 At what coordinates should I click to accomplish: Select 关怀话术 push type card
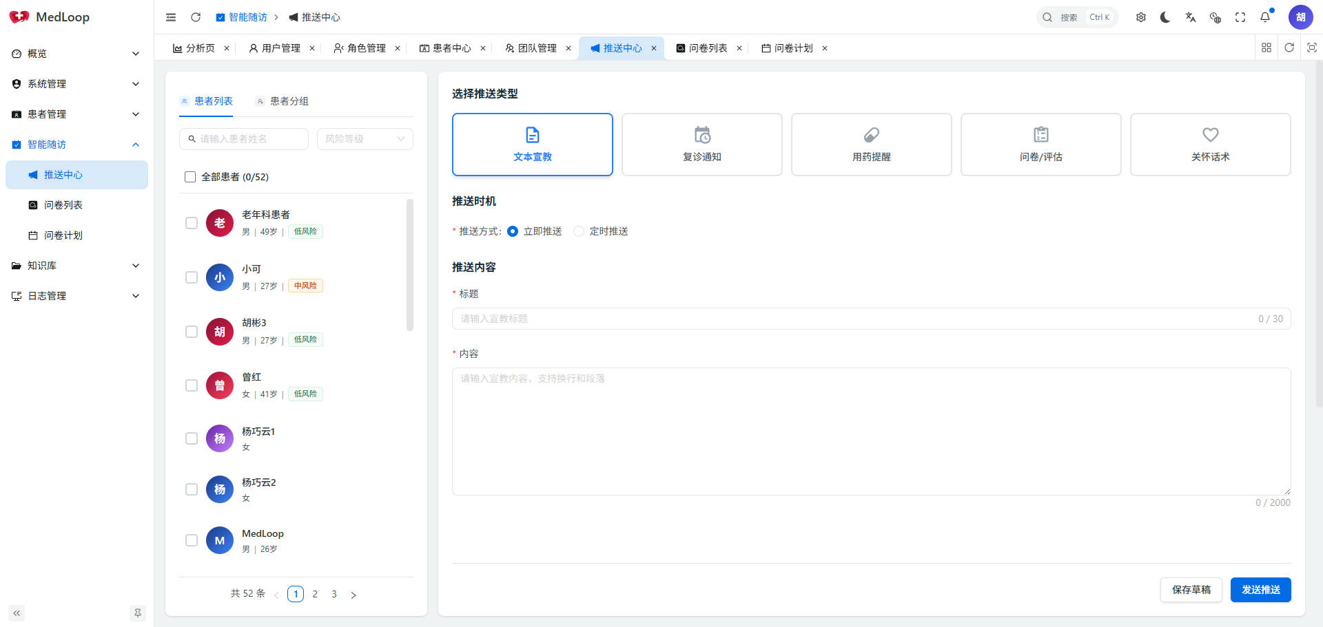pos(1211,145)
